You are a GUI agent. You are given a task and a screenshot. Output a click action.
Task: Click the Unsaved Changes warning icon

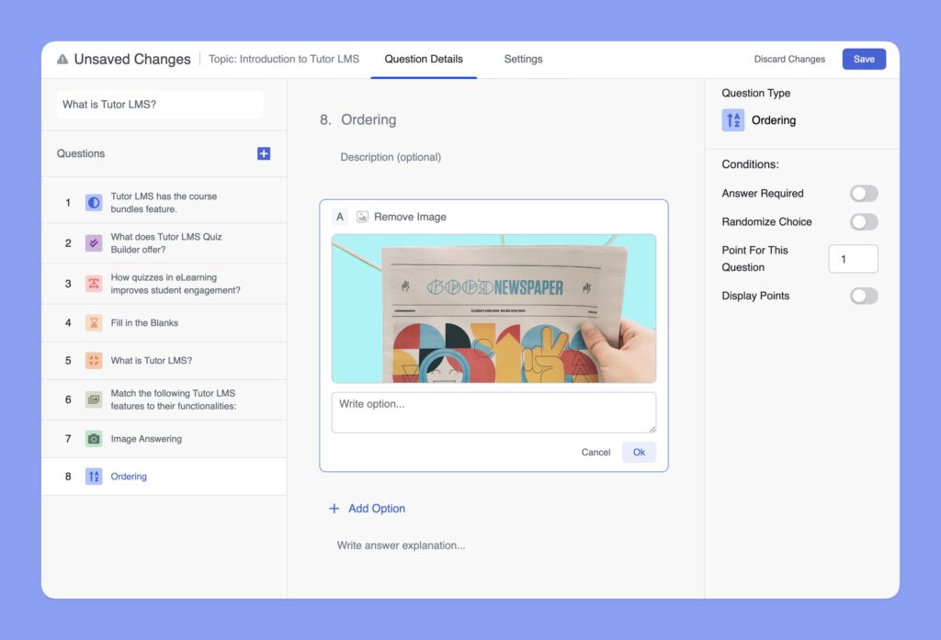coord(62,59)
